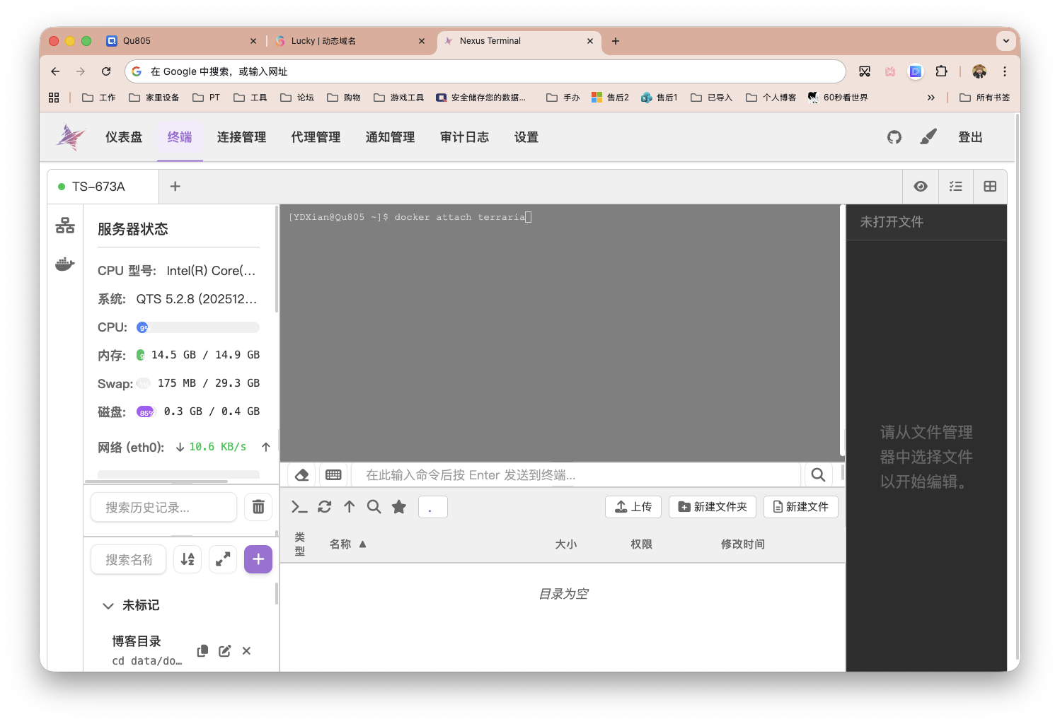The width and height of the screenshot is (1060, 724).
Task: Toggle the split-screen grid layout
Action: click(x=989, y=186)
